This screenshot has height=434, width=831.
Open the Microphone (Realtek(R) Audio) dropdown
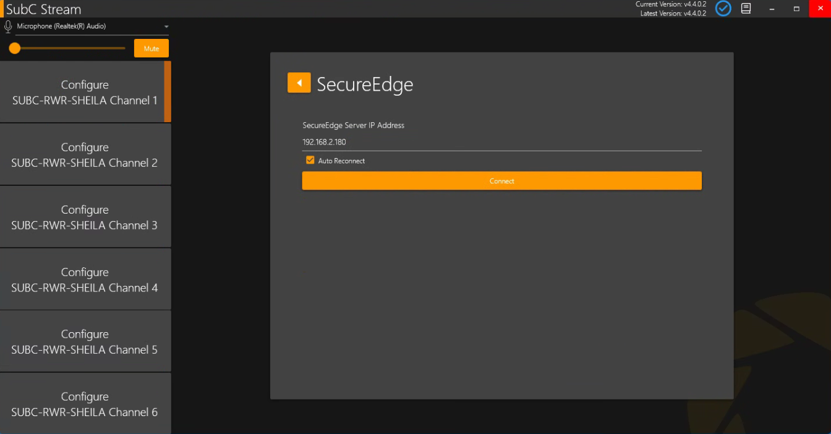[x=92, y=27]
